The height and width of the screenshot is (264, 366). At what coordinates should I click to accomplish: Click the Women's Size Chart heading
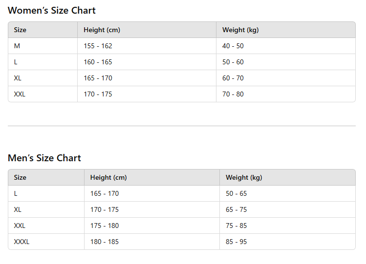pyautogui.click(x=52, y=10)
